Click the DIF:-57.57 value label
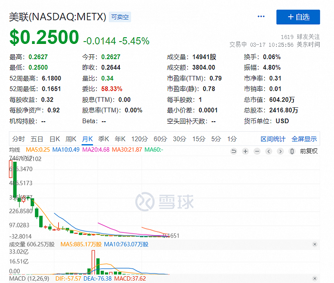Viewport: 334px width, 283px height. pos(68,279)
